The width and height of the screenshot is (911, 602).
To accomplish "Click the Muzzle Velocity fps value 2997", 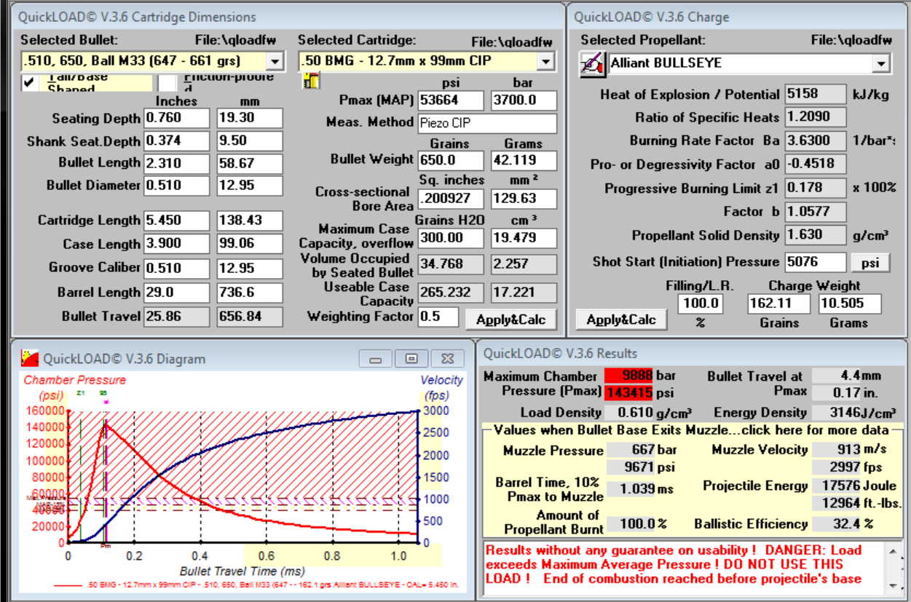I will 836,467.
